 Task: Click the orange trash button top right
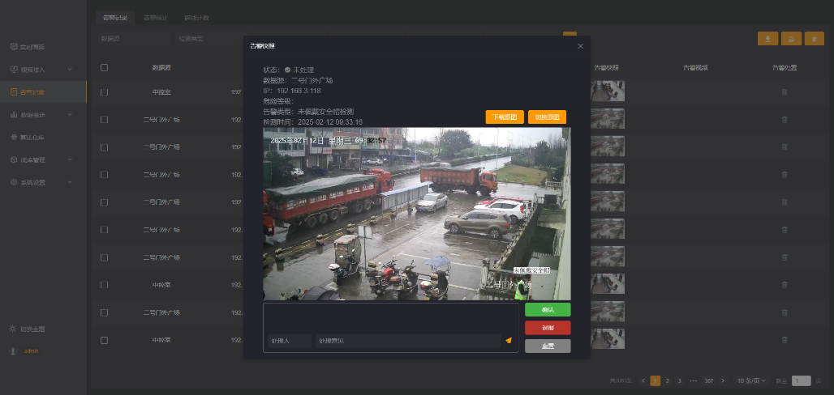[x=815, y=39]
